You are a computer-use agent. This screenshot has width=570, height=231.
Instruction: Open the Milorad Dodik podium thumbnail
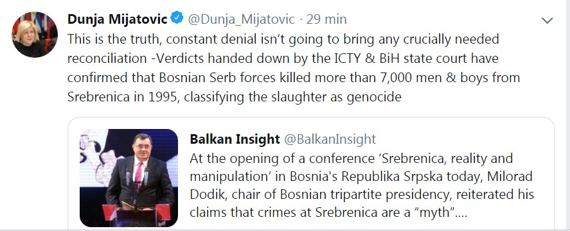pos(129,178)
